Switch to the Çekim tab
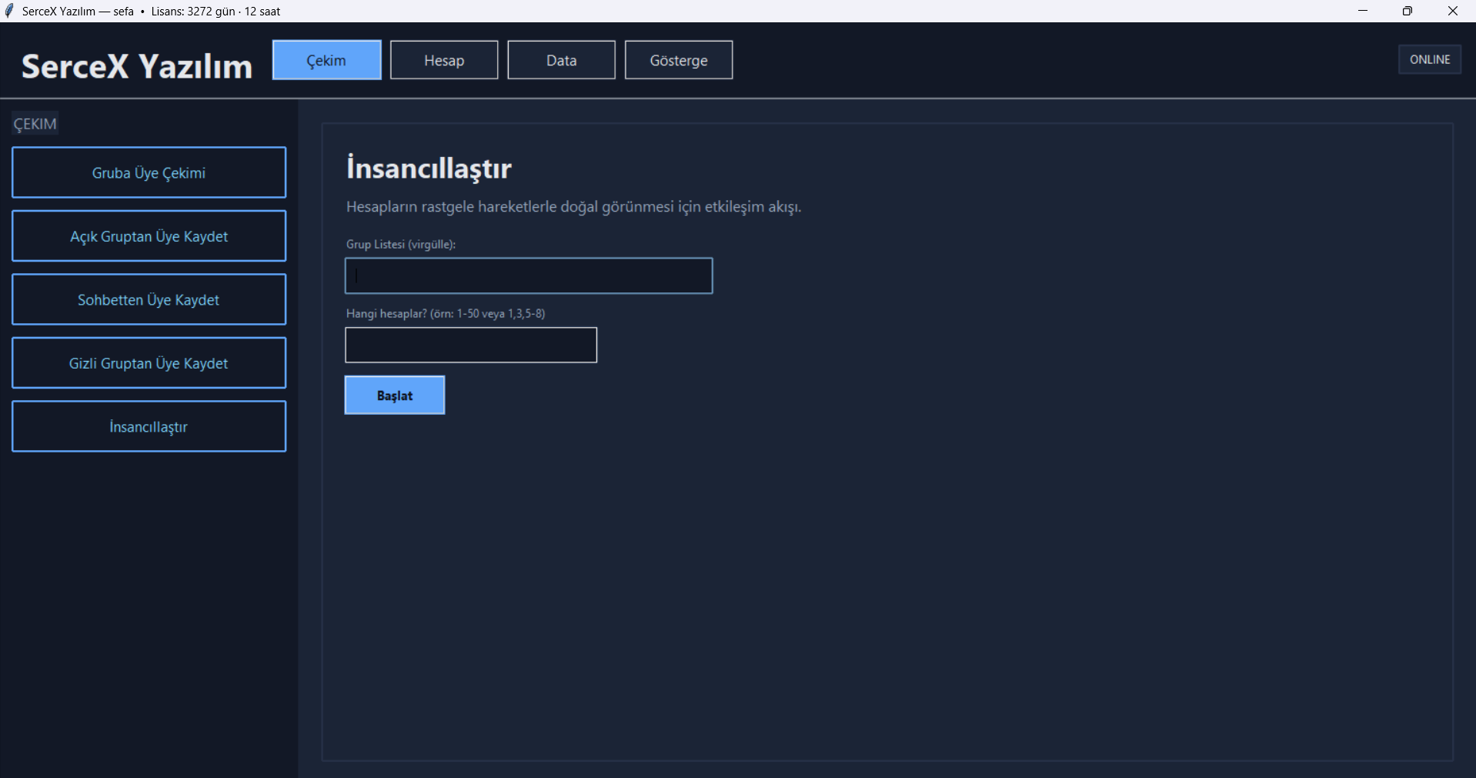This screenshot has width=1476, height=778. coord(326,60)
